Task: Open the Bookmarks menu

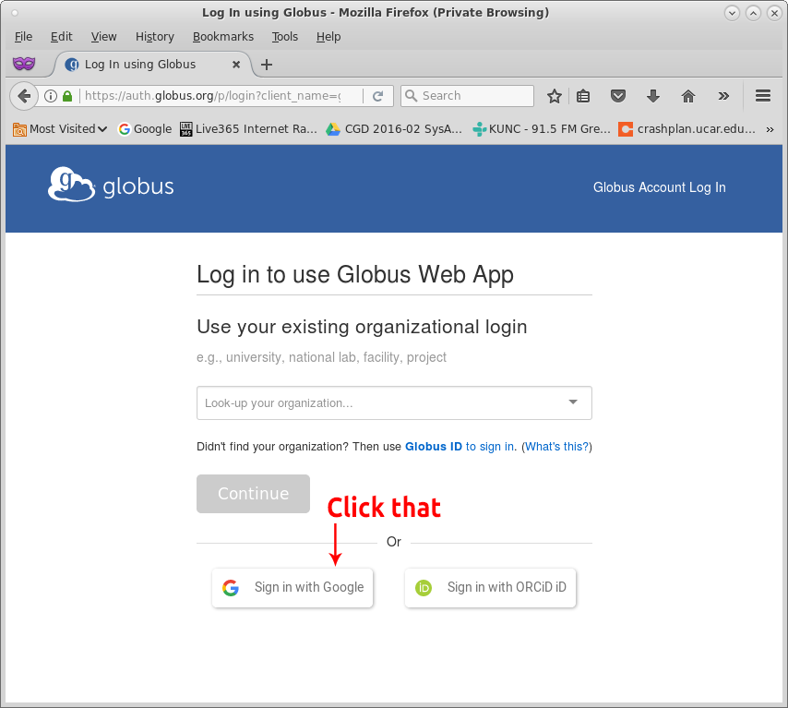Action: pos(222,37)
